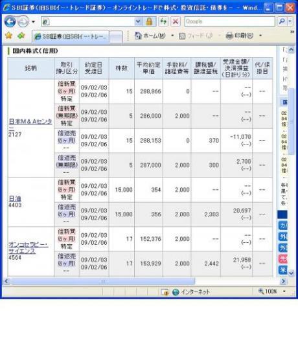Expand the Print button dropdown arrow
This screenshot has width=298, height=344.
tap(260, 36)
